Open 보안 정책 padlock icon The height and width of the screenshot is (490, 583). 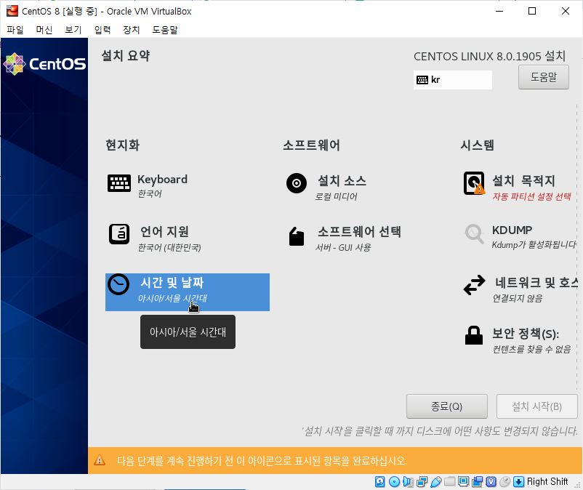pyautogui.click(x=474, y=335)
